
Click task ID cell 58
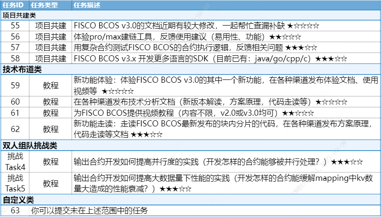pyautogui.click(x=15, y=59)
